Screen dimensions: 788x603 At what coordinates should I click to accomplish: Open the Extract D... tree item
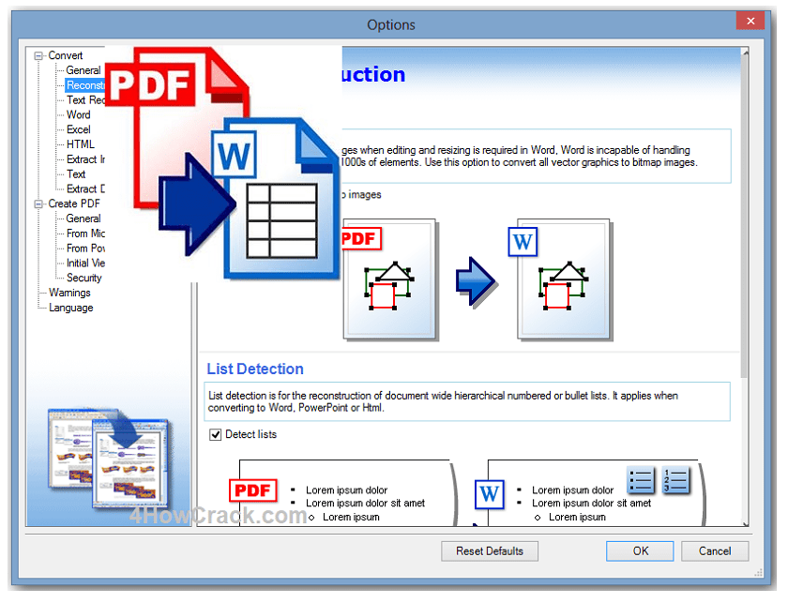click(85, 188)
